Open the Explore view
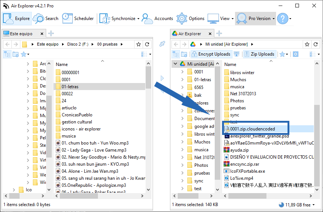Image resolution: width=323 pixels, height=212 pixels. (x=17, y=19)
